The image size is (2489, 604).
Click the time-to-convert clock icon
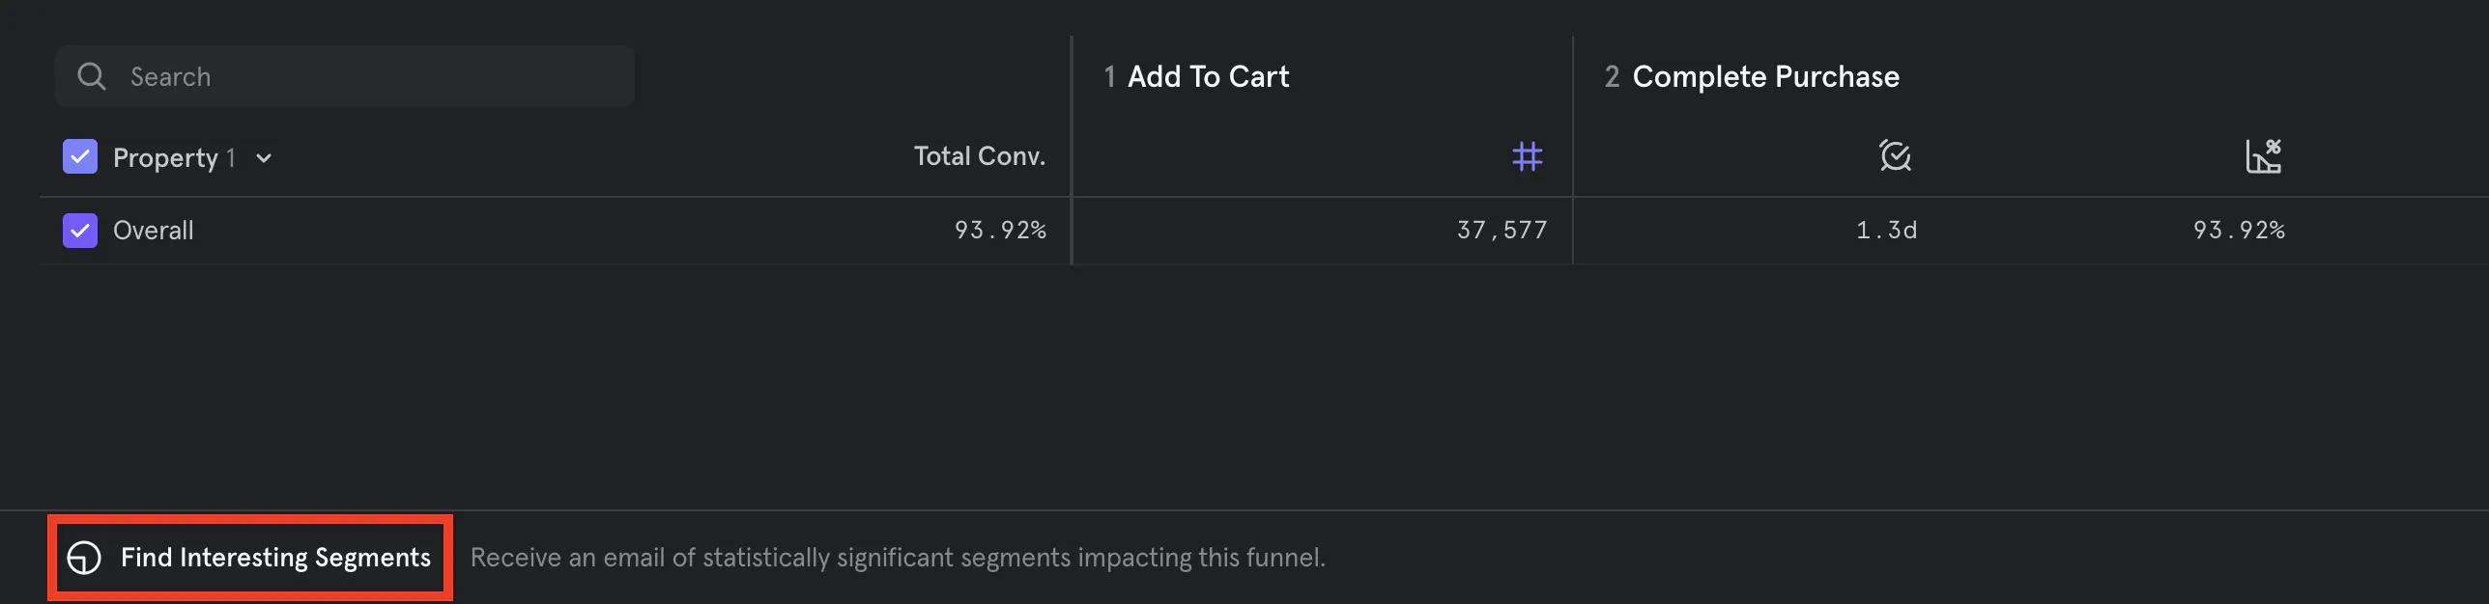1894,154
